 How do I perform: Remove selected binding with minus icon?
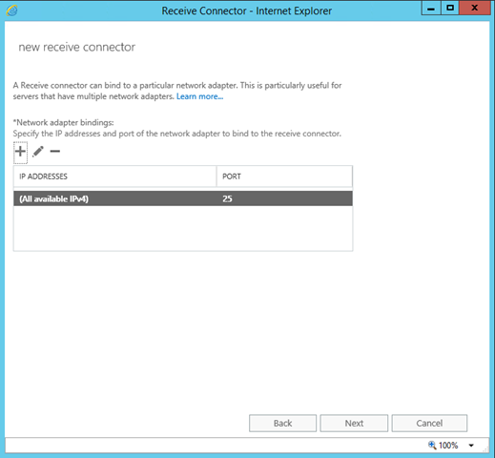[x=55, y=152]
